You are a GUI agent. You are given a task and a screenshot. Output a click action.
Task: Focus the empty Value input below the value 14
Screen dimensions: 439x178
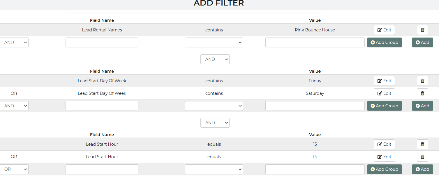click(x=315, y=169)
